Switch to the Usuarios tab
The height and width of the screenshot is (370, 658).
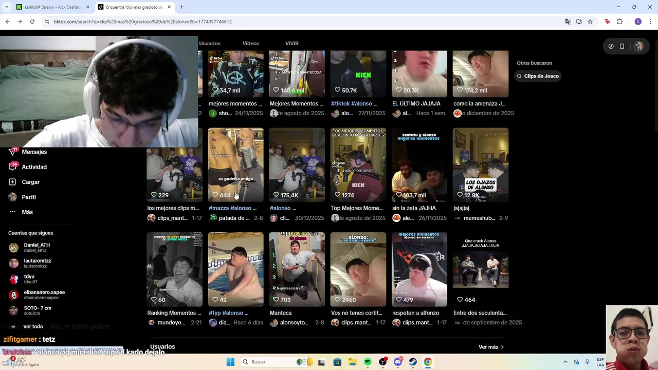(x=210, y=43)
